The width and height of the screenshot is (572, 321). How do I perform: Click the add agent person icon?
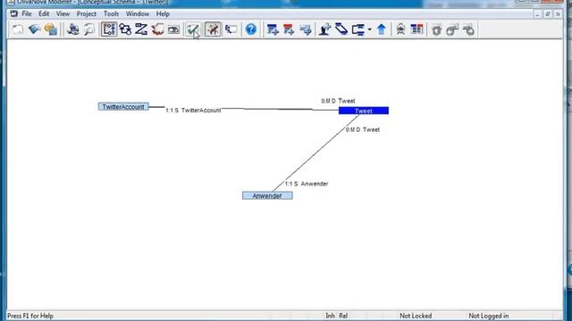(x=324, y=29)
